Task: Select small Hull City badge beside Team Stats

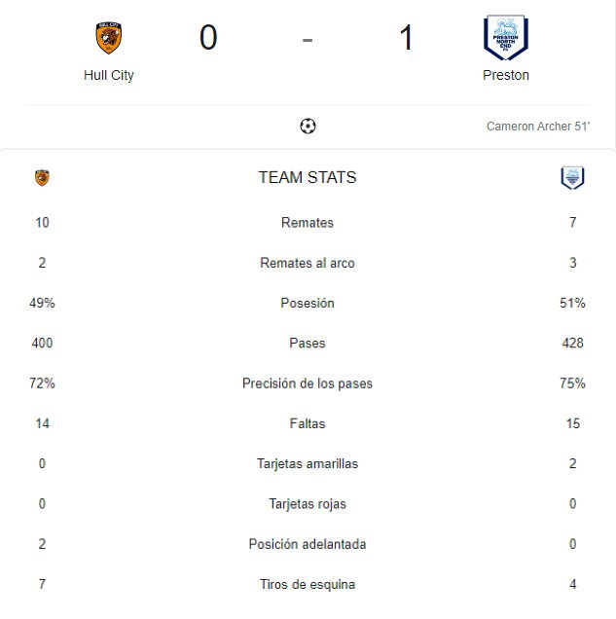Action: (x=42, y=178)
